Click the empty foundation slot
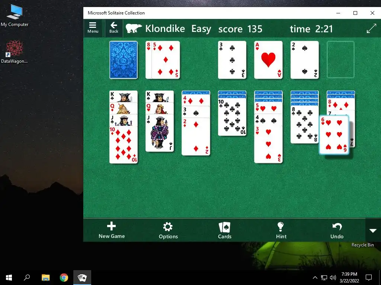The height and width of the screenshot is (285, 381). pos(341,60)
